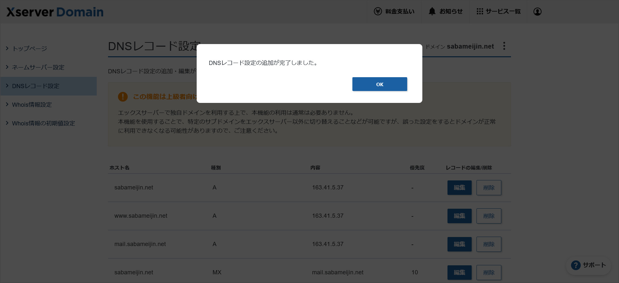Image resolution: width=619 pixels, height=283 pixels.
Task: Open the services grid icon
Action: tap(480, 12)
